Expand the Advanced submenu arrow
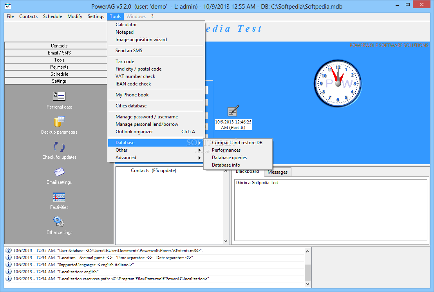 pos(199,158)
